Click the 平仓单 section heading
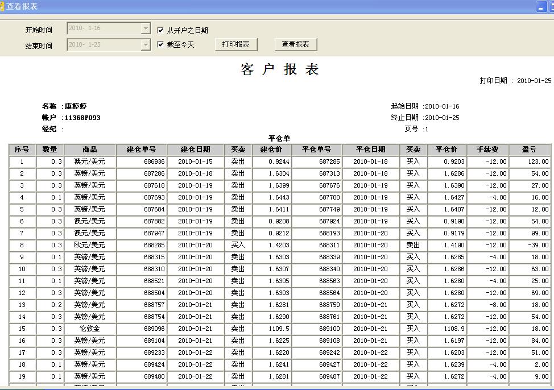This screenshot has height=390, width=554. point(279,139)
